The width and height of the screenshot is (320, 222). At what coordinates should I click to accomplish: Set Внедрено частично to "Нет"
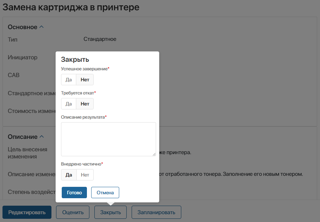click(x=85, y=175)
